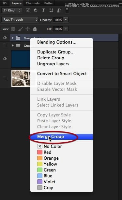
Task: Lock position move icon
Action: pos(27,29)
